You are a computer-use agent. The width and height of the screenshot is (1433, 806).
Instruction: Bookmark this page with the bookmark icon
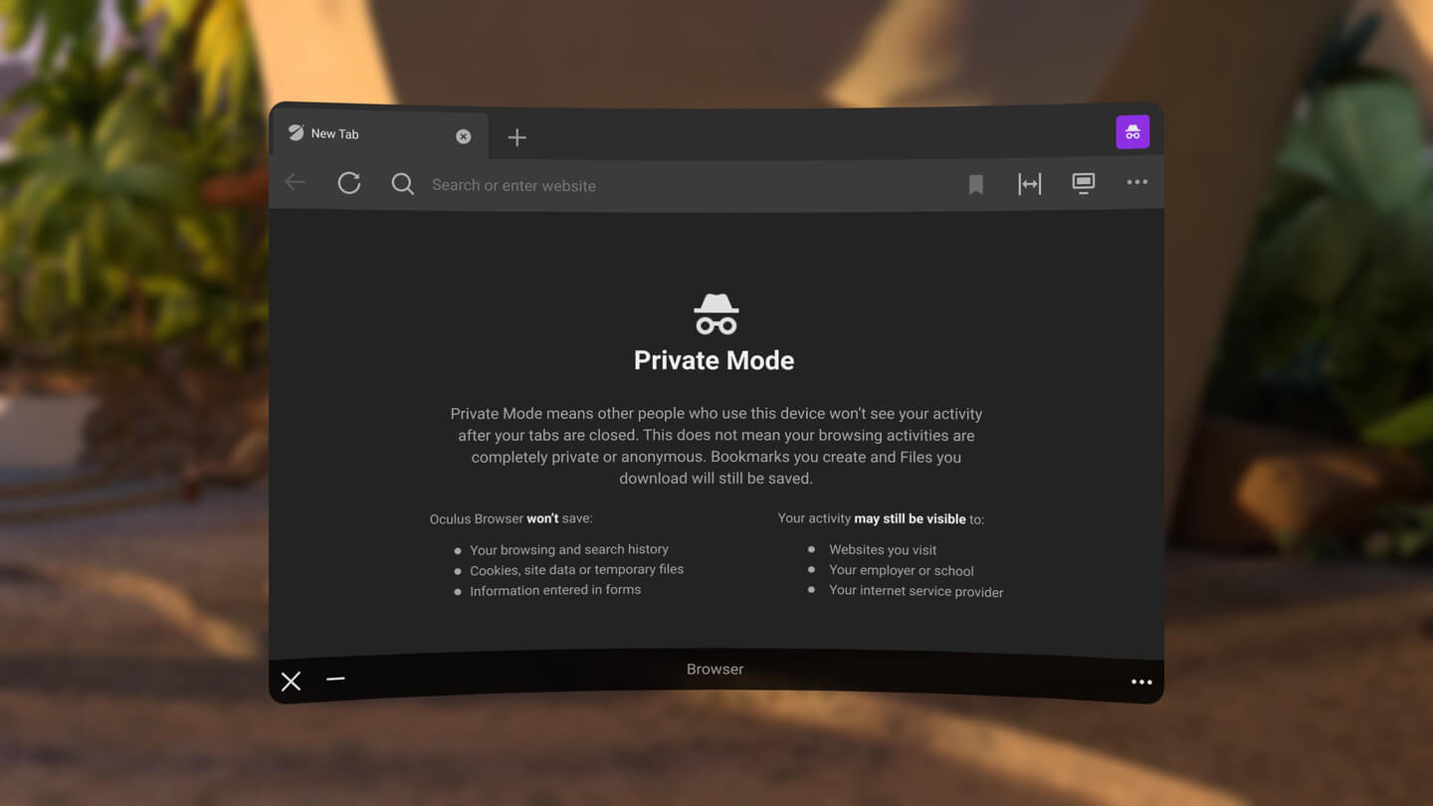(x=975, y=184)
